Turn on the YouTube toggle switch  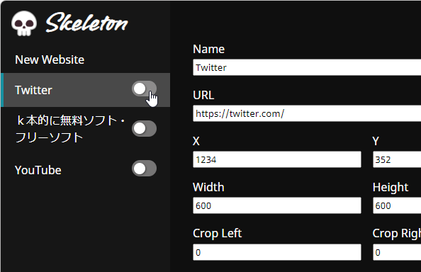144,168
